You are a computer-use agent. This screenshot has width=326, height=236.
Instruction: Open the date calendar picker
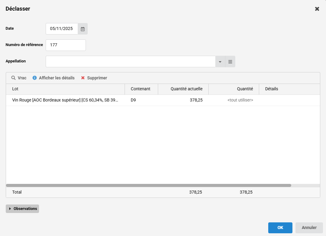point(83,29)
